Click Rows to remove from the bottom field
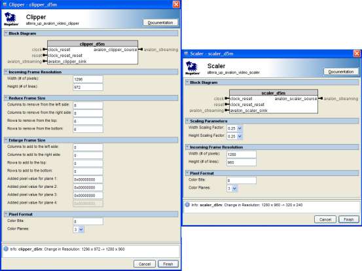362x271 pixels. tap(88, 129)
